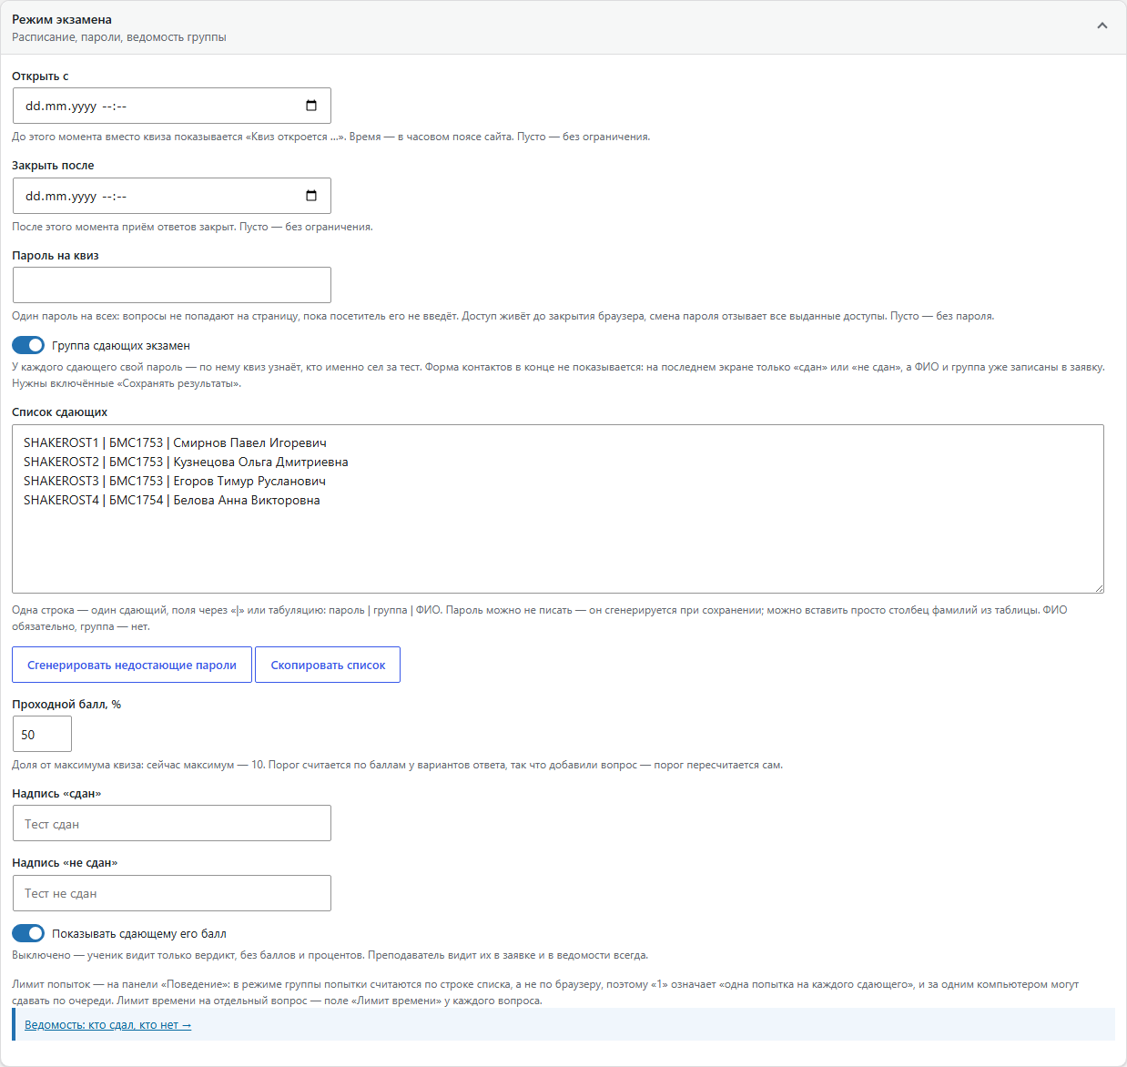
Task: Focus the «Проходной балл, %» number field
Action: click(x=42, y=734)
